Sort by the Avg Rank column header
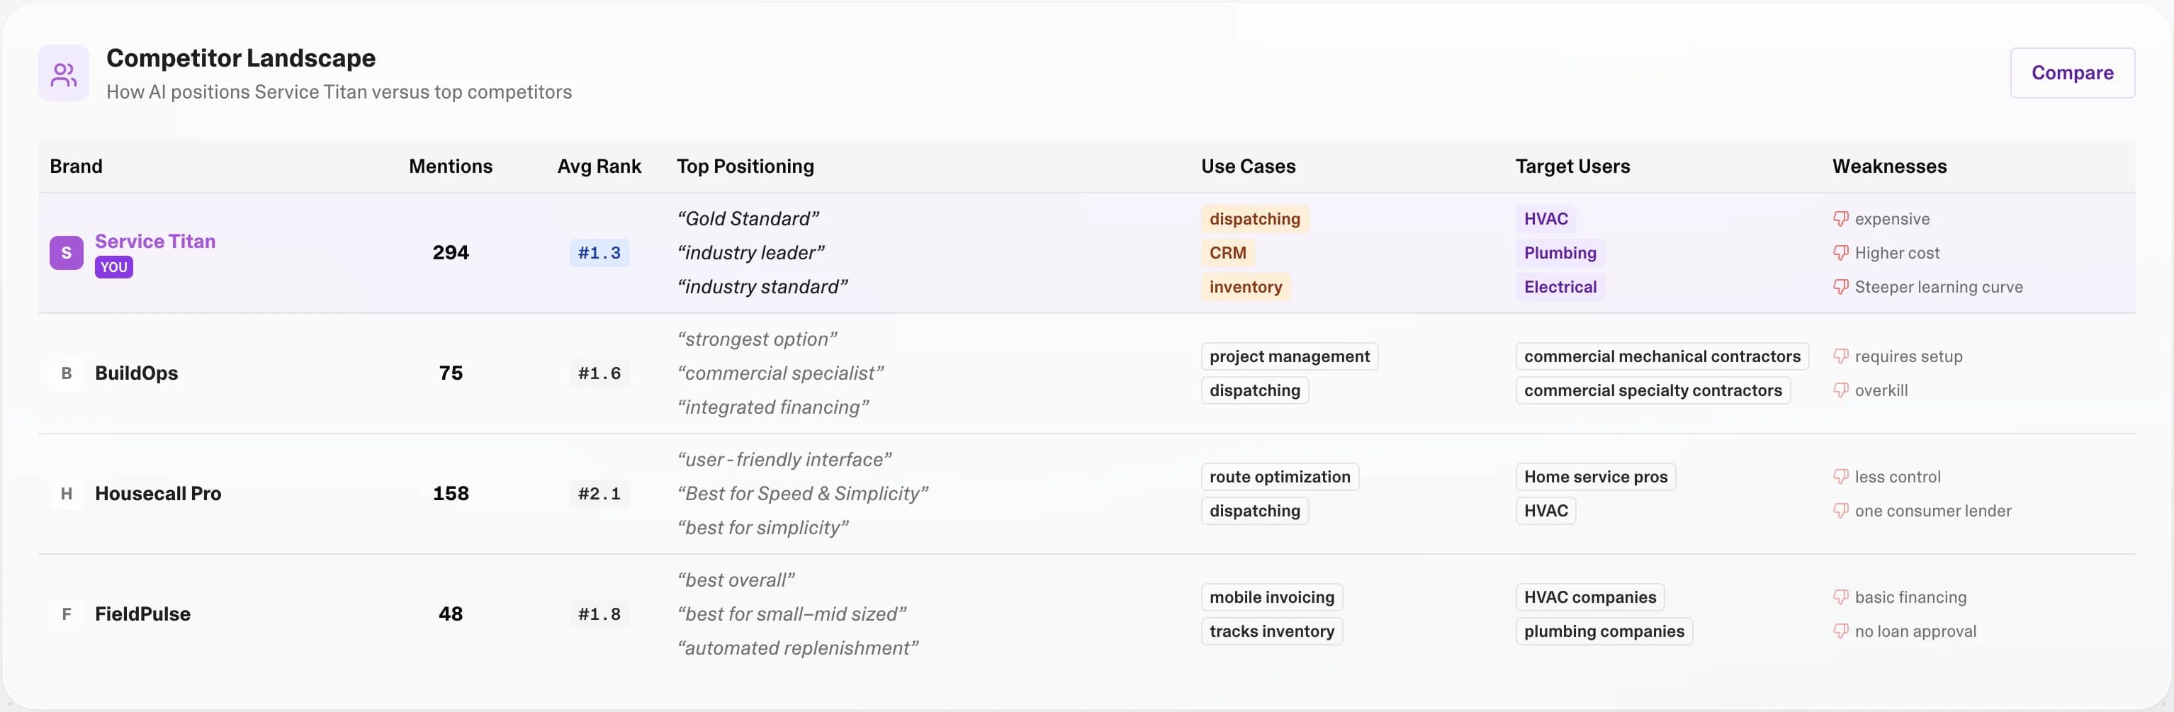The image size is (2174, 712). (x=598, y=166)
